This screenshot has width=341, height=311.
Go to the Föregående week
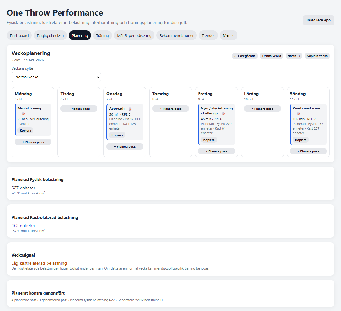pyautogui.click(x=245, y=56)
